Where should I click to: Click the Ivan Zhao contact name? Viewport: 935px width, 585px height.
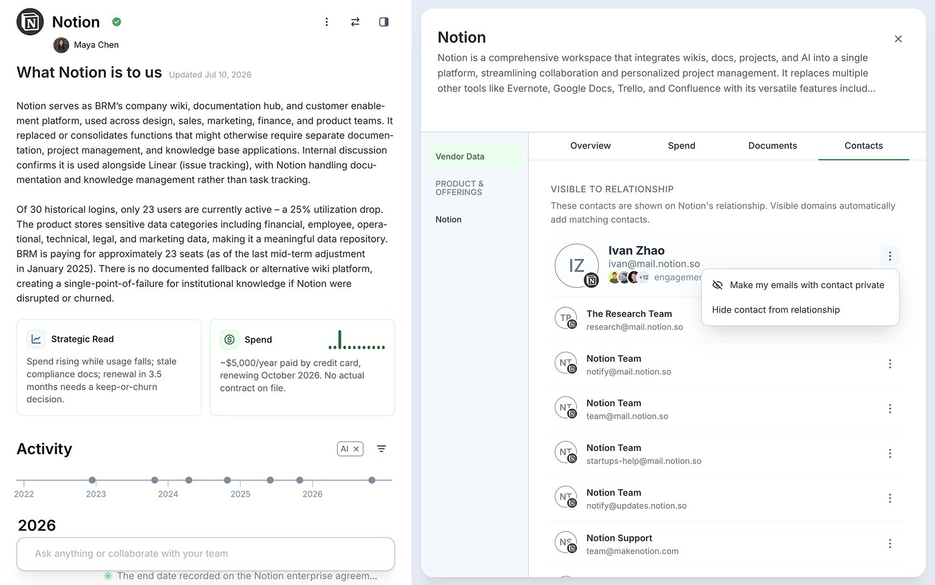click(637, 251)
